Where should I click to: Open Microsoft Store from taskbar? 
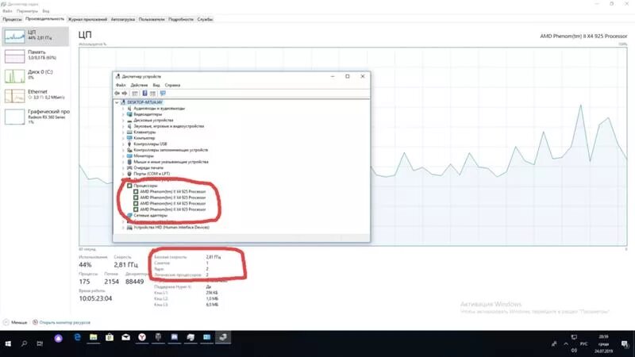(x=110, y=337)
